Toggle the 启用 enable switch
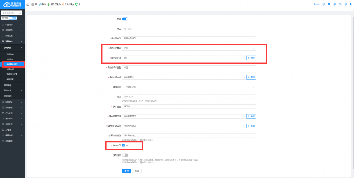The width and height of the screenshot is (354, 178). coord(125,19)
